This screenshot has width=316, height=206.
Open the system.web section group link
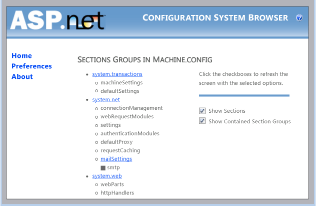(x=107, y=176)
